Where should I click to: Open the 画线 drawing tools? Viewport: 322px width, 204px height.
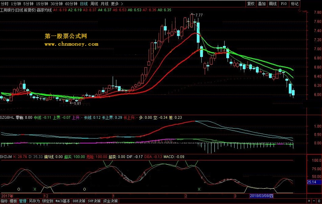tap(273, 3)
